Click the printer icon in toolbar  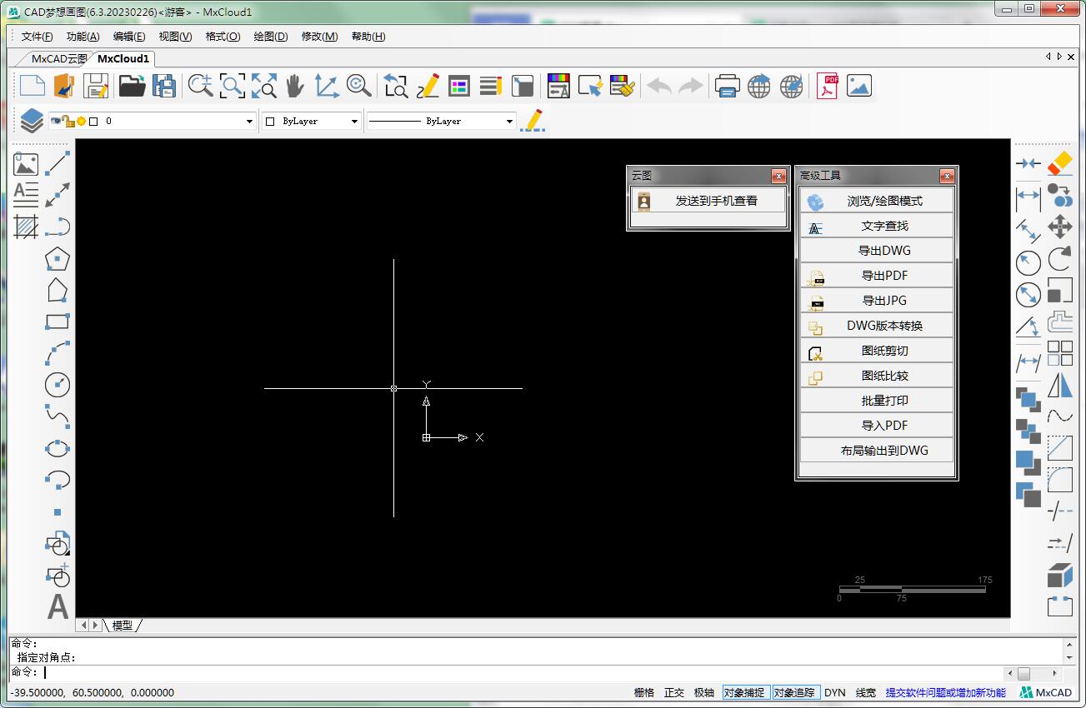pos(727,86)
